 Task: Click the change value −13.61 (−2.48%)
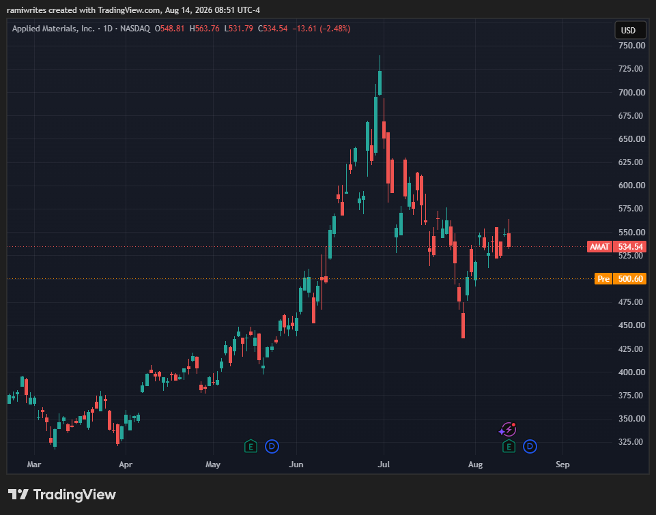[x=322, y=29]
